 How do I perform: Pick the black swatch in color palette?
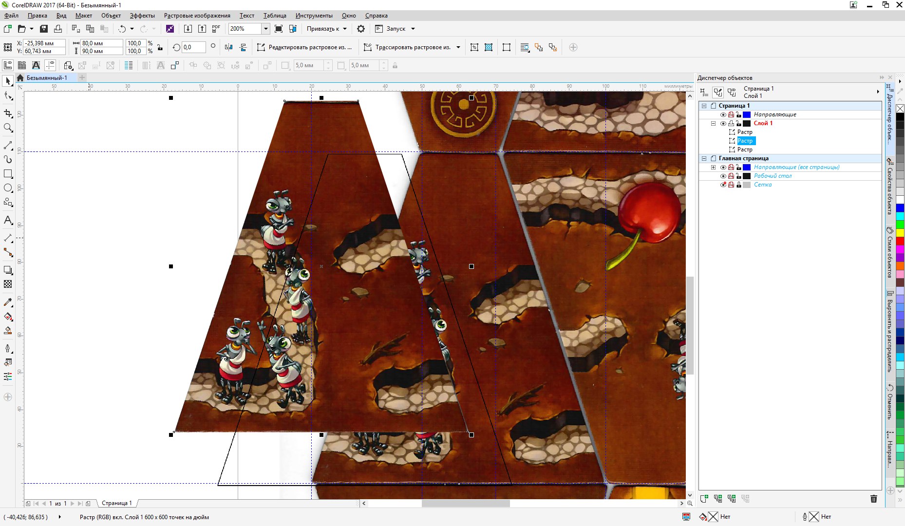(x=900, y=117)
